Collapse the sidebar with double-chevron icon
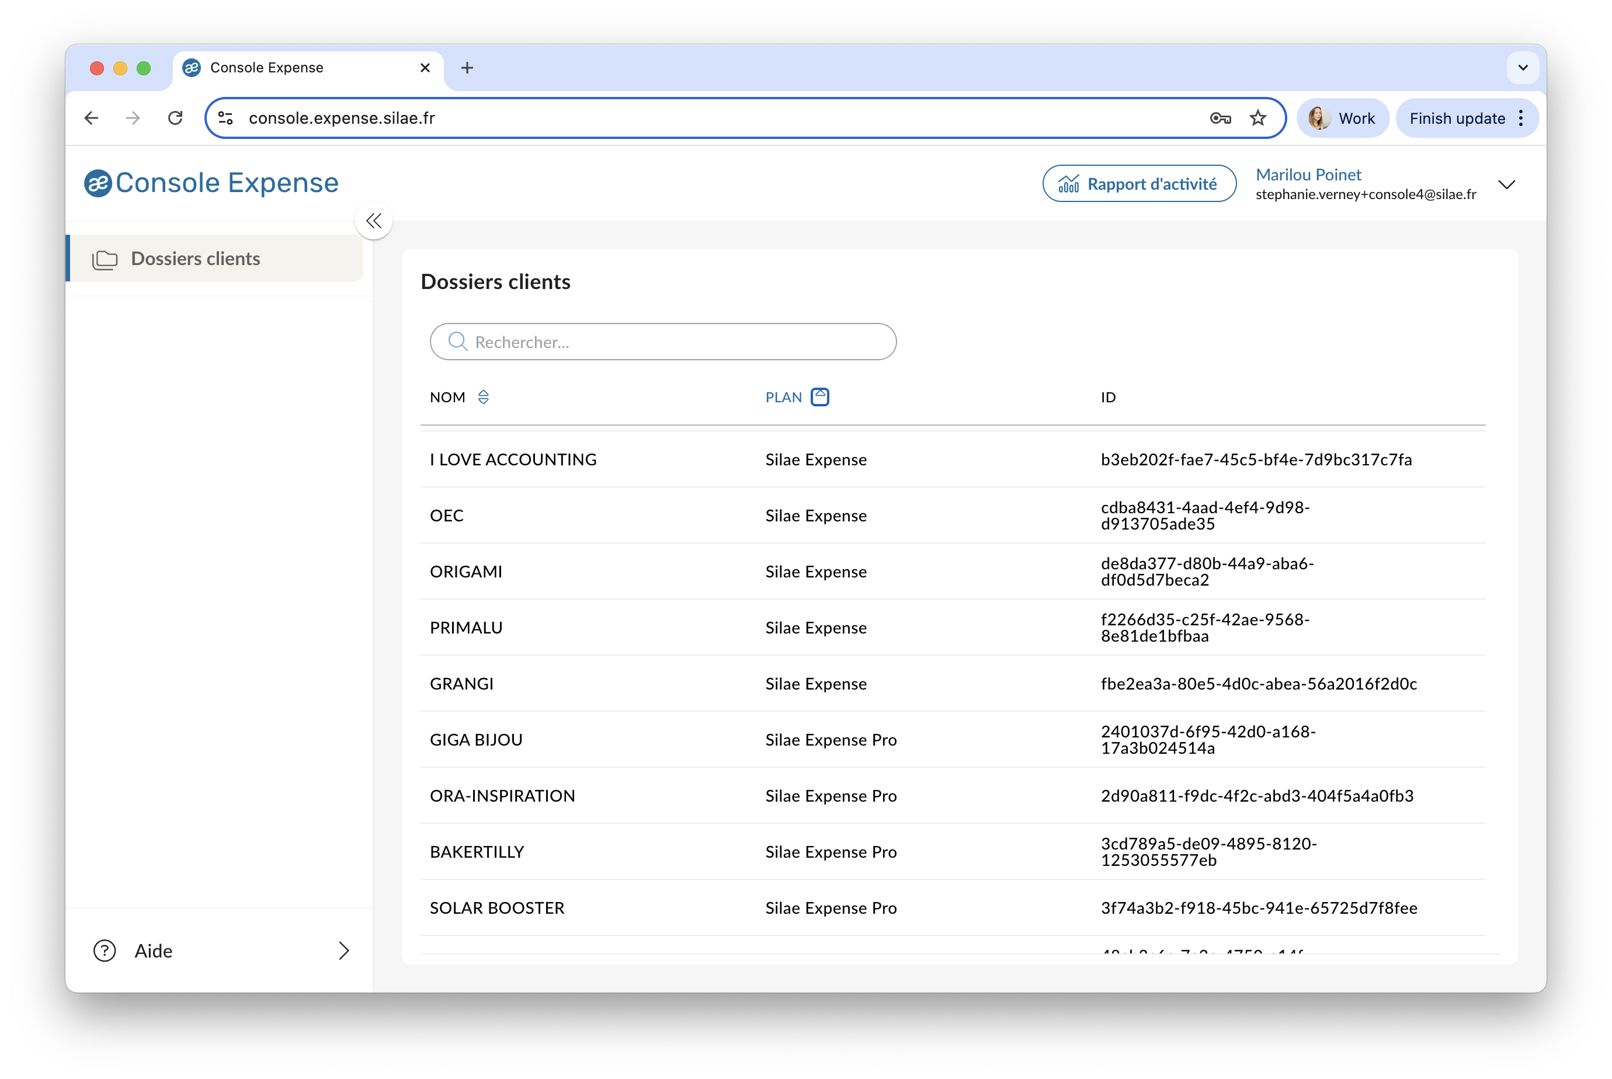The width and height of the screenshot is (1612, 1079). point(374,221)
